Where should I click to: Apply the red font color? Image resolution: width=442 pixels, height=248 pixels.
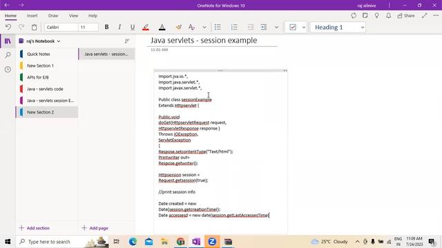point(162,27)
